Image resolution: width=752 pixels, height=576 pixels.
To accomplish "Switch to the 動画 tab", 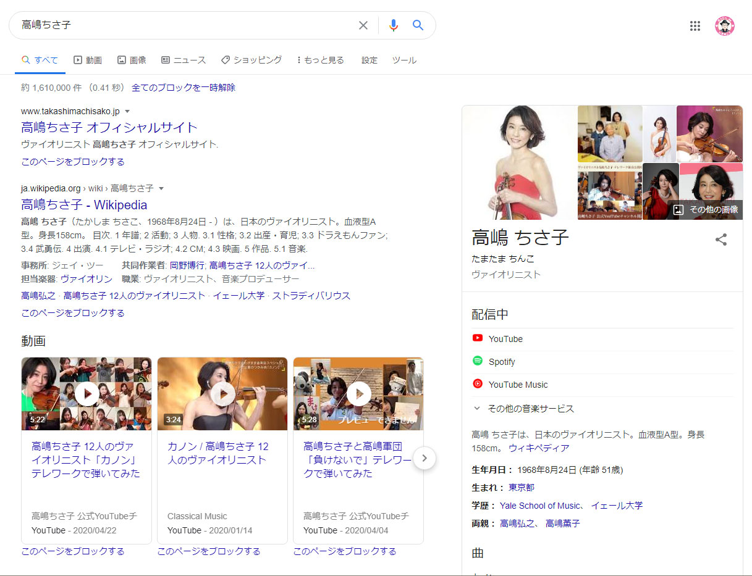I will click(x=88, y=60).
